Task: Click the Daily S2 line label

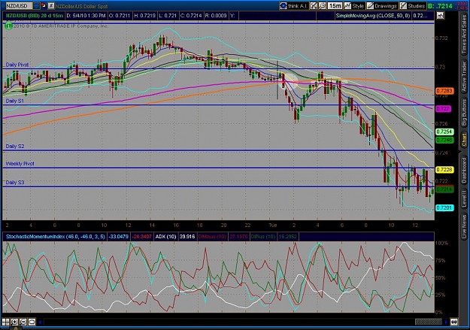Action: 15,147
